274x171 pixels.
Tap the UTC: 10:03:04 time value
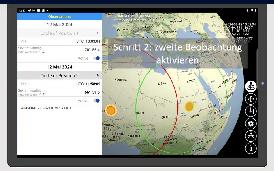tap(88, 41)
